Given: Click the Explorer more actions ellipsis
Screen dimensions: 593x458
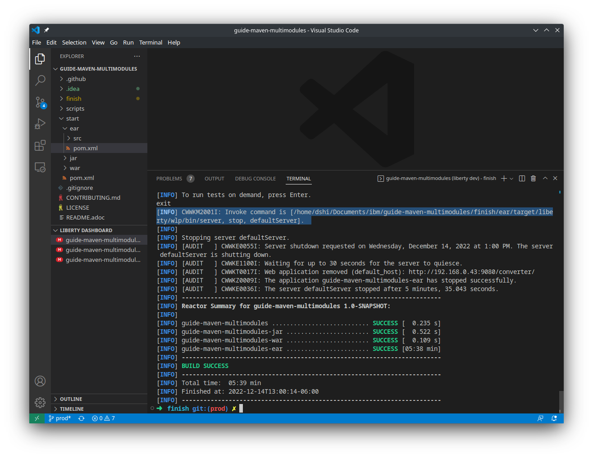Looking at the screenshot, I should point(137,56).
